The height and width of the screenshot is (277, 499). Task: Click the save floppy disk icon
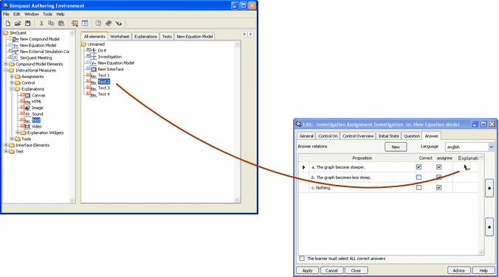(x=28, y=23)
